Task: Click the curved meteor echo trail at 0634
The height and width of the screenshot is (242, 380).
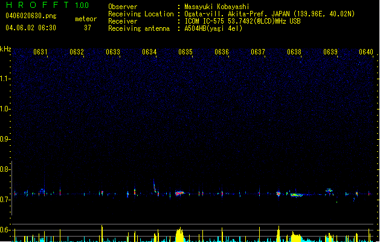Action: pyautogui.click(x=155, y=186)
